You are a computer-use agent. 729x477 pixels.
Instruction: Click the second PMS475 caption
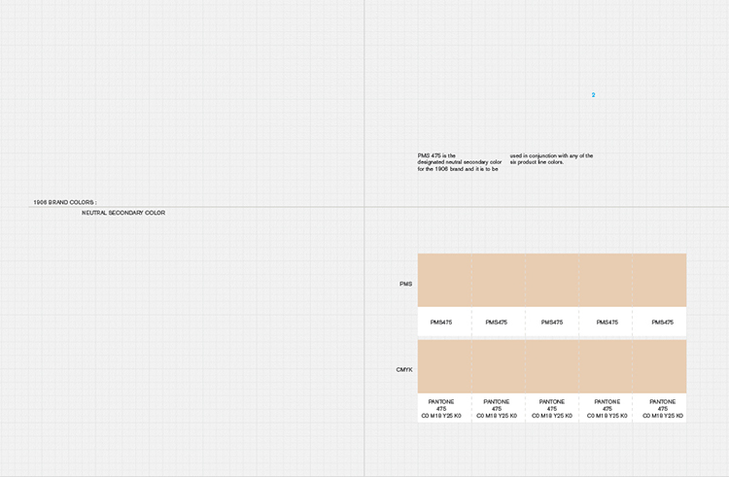[497, 322]
